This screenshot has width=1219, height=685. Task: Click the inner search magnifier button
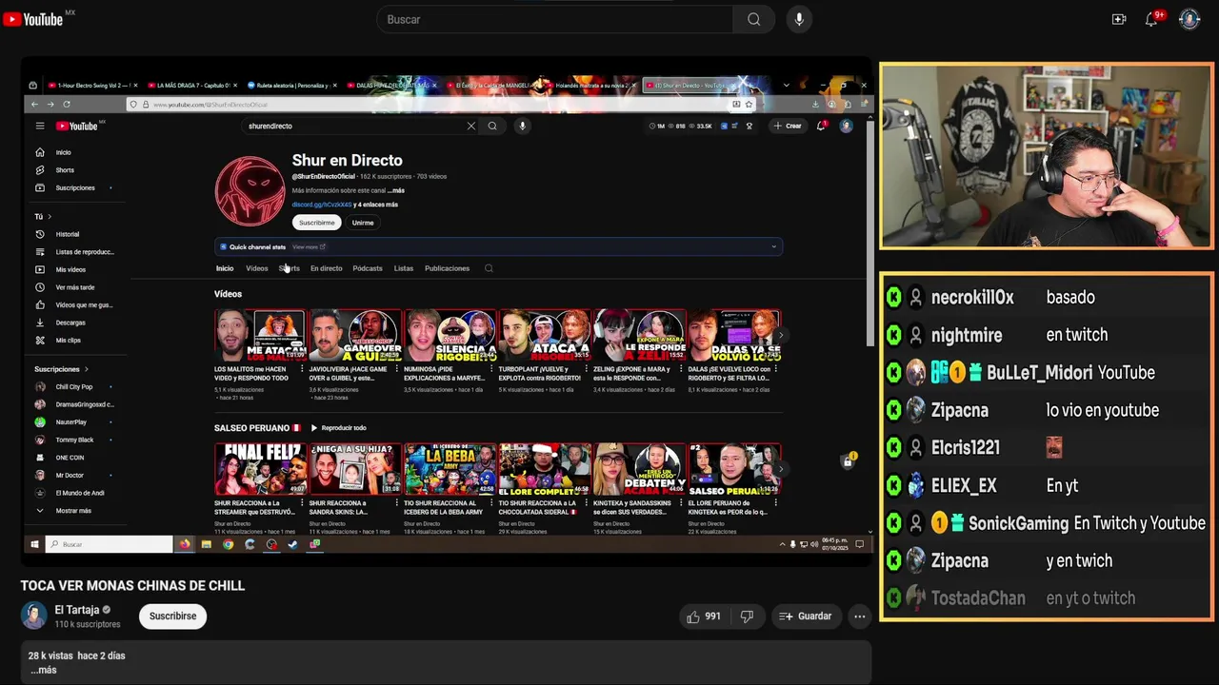492,126
